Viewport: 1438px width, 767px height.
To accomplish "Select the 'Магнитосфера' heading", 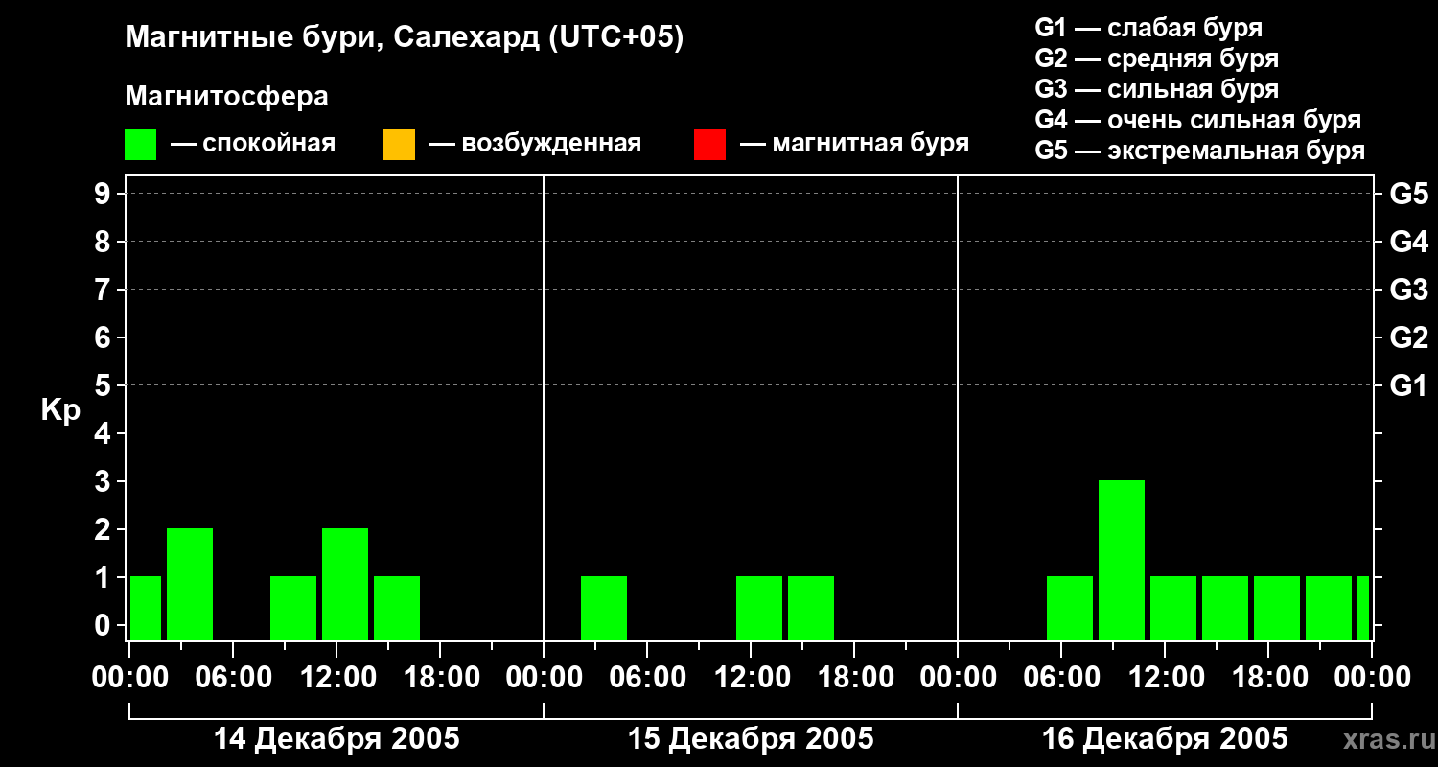I will [226, 97].
